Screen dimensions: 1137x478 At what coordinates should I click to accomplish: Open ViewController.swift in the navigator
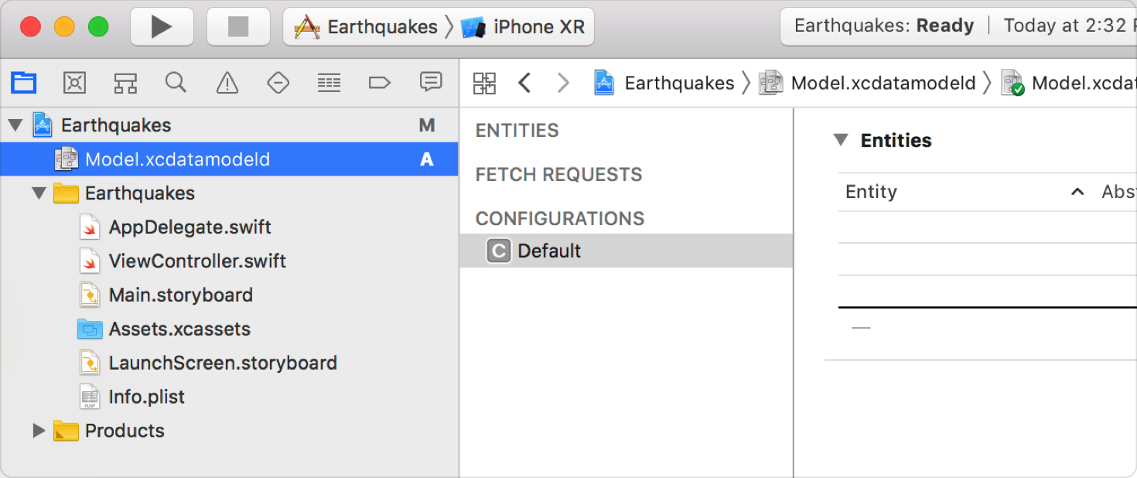point(197,261)
